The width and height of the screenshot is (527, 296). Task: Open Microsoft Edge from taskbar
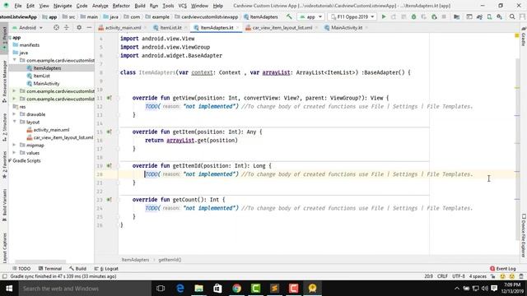pos(180,289)
